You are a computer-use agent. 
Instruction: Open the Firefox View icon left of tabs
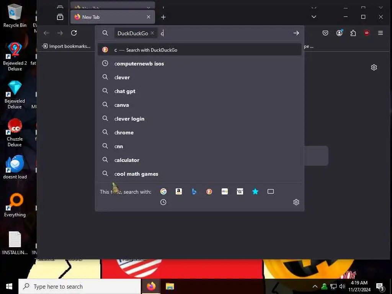tap(60, 17)
